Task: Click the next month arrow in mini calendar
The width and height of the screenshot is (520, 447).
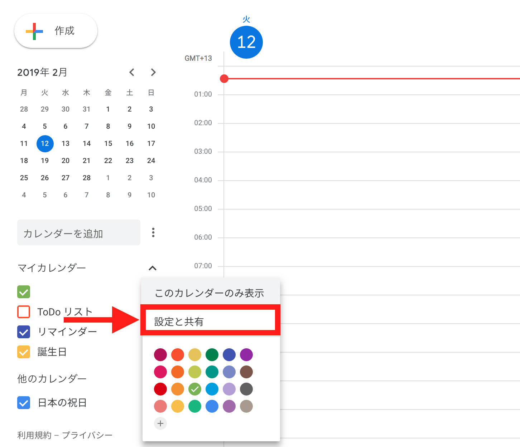Action: pos(153,72)
